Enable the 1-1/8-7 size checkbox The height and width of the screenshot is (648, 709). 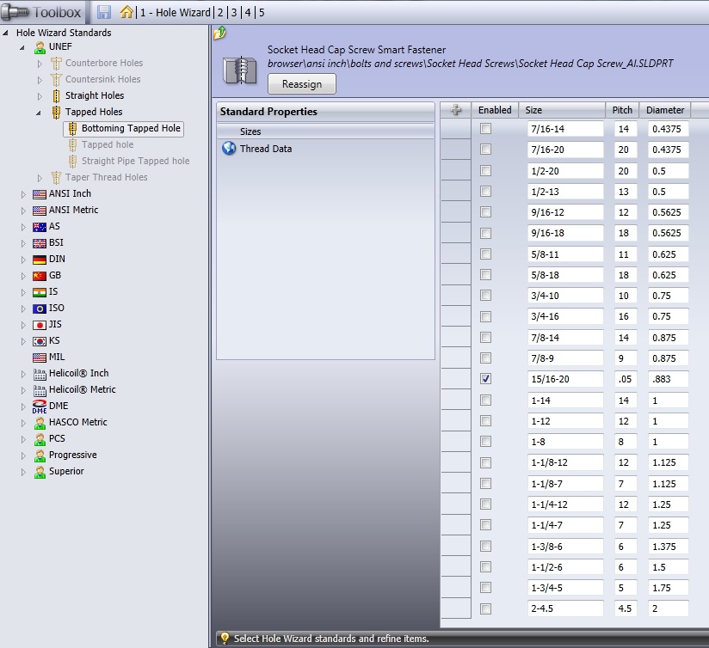[x=485, y=483]
